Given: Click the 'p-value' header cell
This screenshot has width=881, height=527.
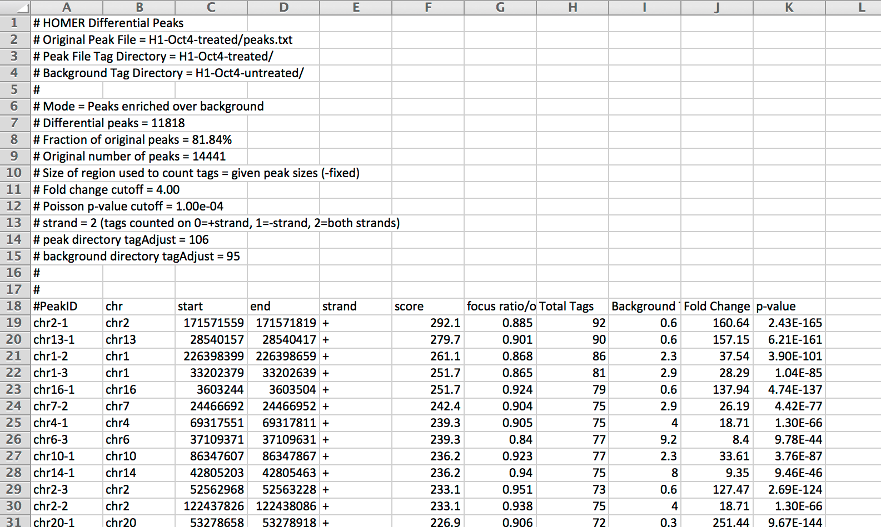Looking at the screenshot, I should 789,306.
